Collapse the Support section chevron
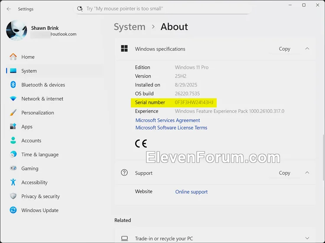Viewport: 325px width, 243px height. (307, 172)
